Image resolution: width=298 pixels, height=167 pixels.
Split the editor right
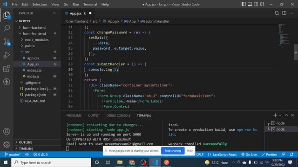(x=284, y=13)
